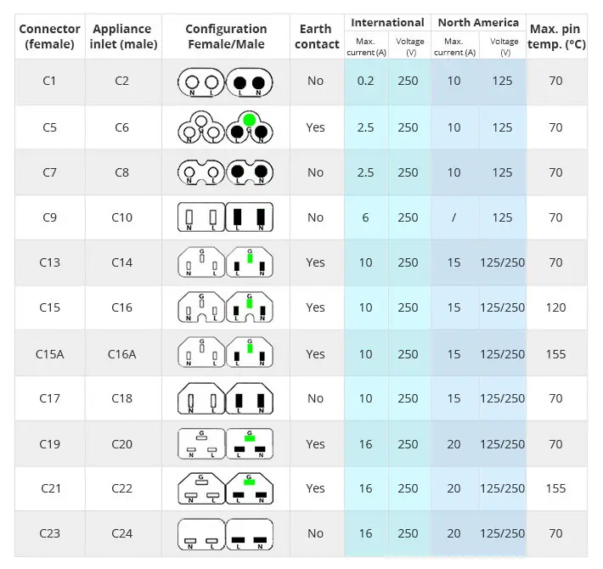Select the C21/C22 configuration diagram
This screenshot has height=569, width=603.
pyautogui.click(x=225, y=488)
